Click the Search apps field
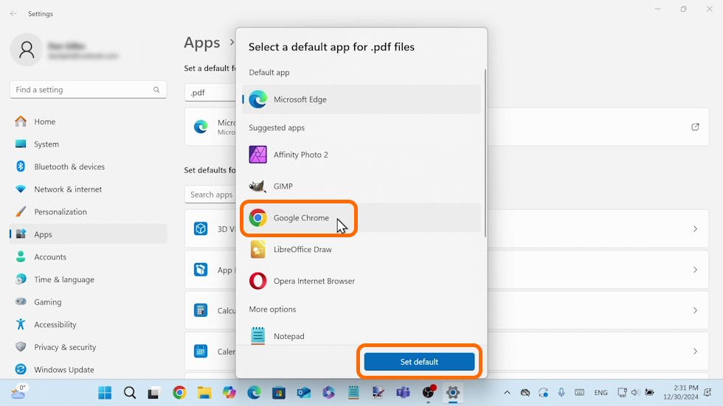Screen dimensions: 723x406 (210, 195)
